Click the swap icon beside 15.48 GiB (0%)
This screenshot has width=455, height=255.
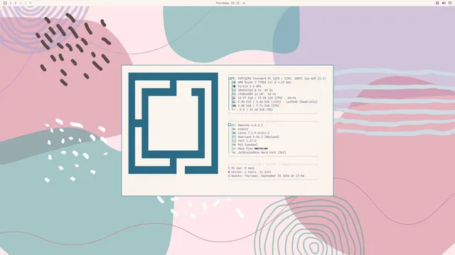coord(234,110)
